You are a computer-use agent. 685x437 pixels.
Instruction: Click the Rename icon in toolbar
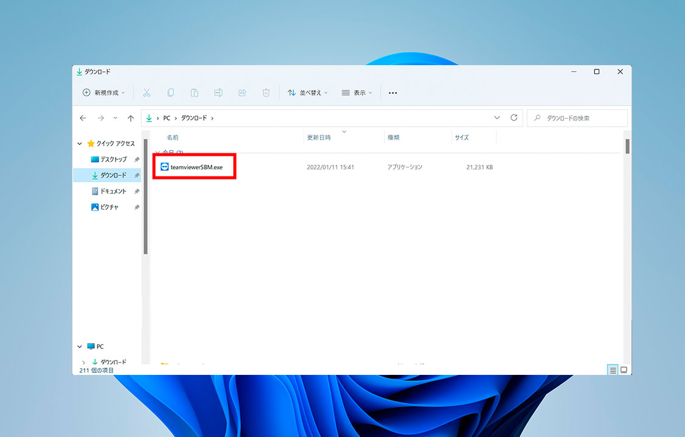pos(218,93)
